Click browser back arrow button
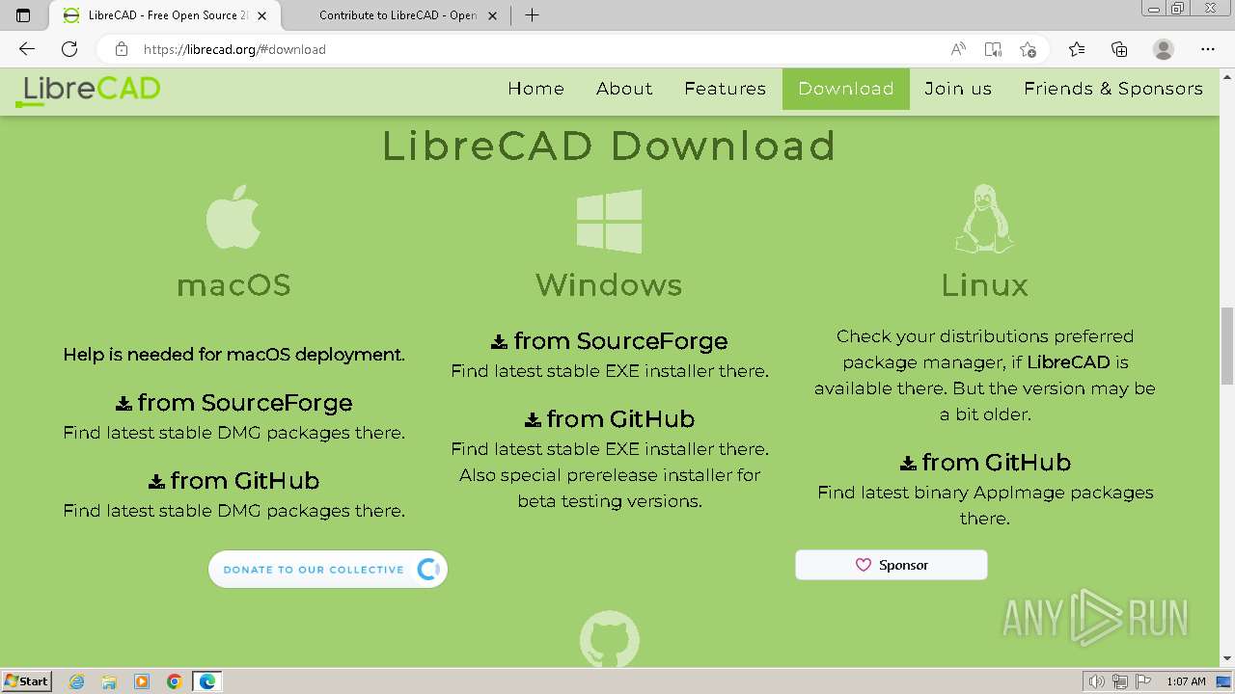The image size is (1235, 694). pos(27,49)
